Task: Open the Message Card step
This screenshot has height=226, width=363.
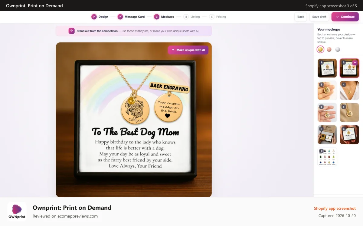Action: click(131, 17)
